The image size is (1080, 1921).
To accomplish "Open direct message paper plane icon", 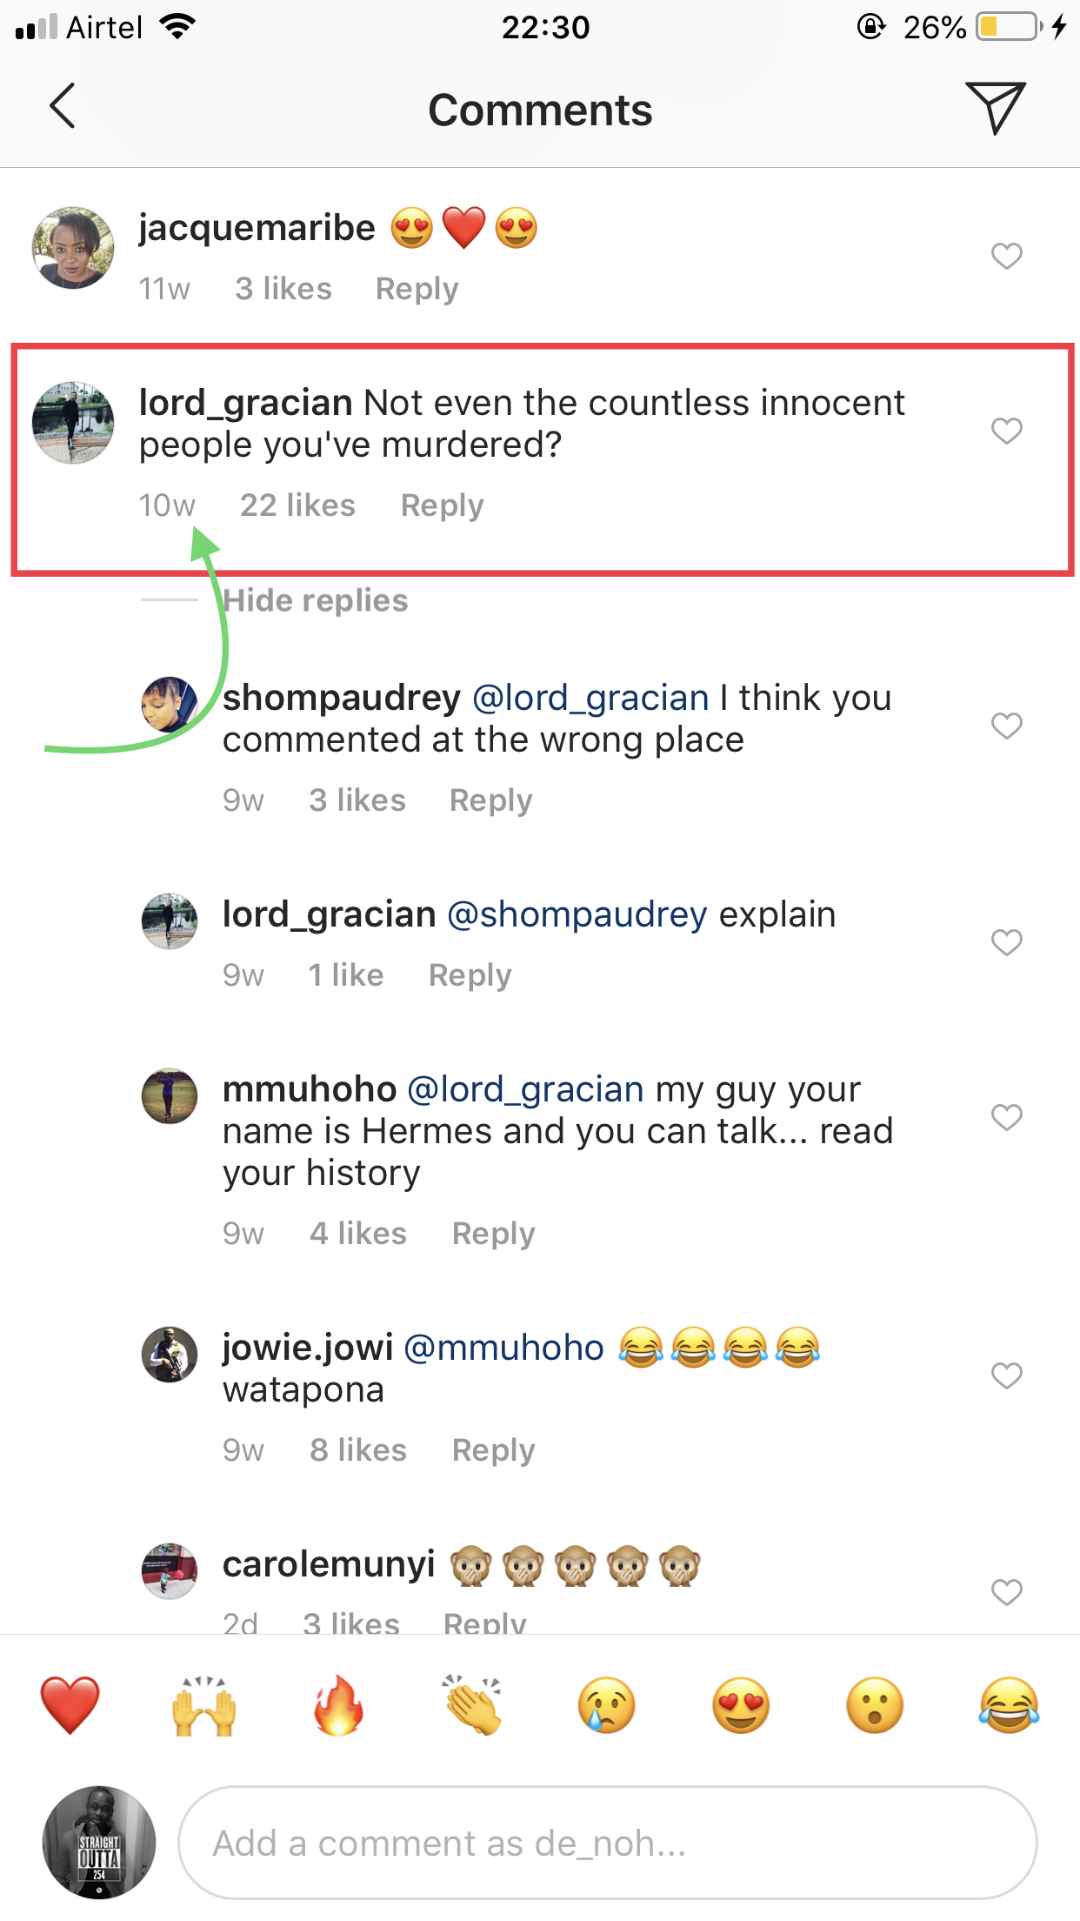I will [996, 108].
